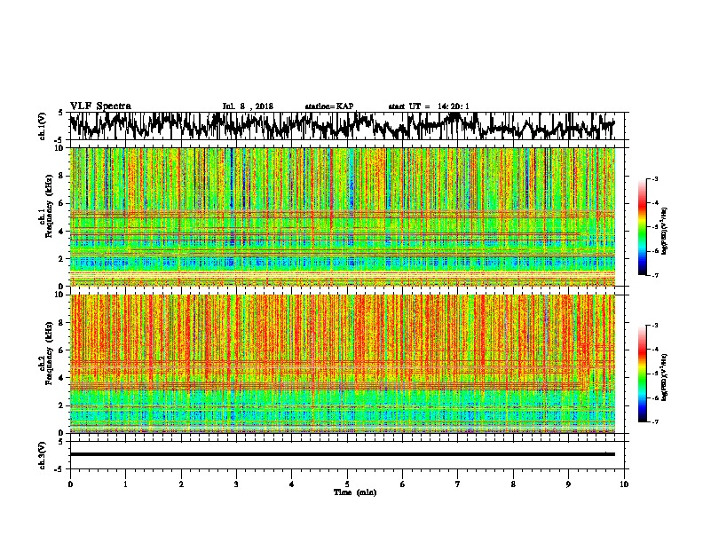Click the ch.1(V) waveform axis label
Image resolution: width=703 pixels, height=543 pixels.
coord(43,126)
